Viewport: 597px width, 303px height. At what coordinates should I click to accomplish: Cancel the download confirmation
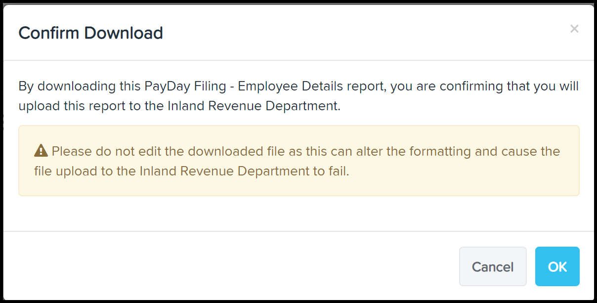(493, 266)
